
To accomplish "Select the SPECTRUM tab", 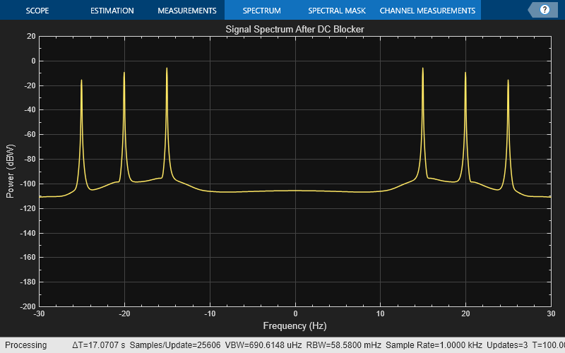I will tap(261, 11).
